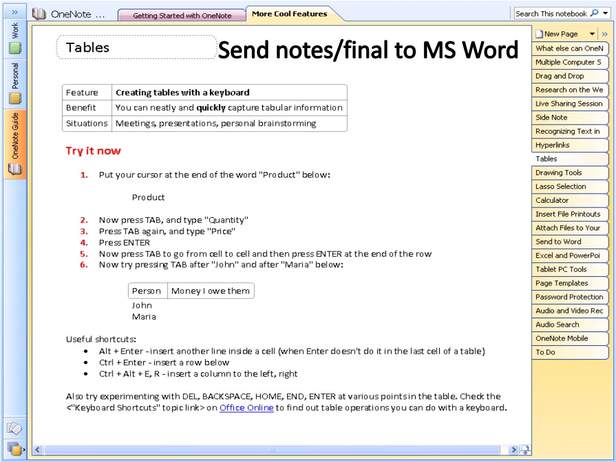The height and width of the screenshot is (462, 616).
Task: Open the Personal notebook
Action: coord(15,83)
